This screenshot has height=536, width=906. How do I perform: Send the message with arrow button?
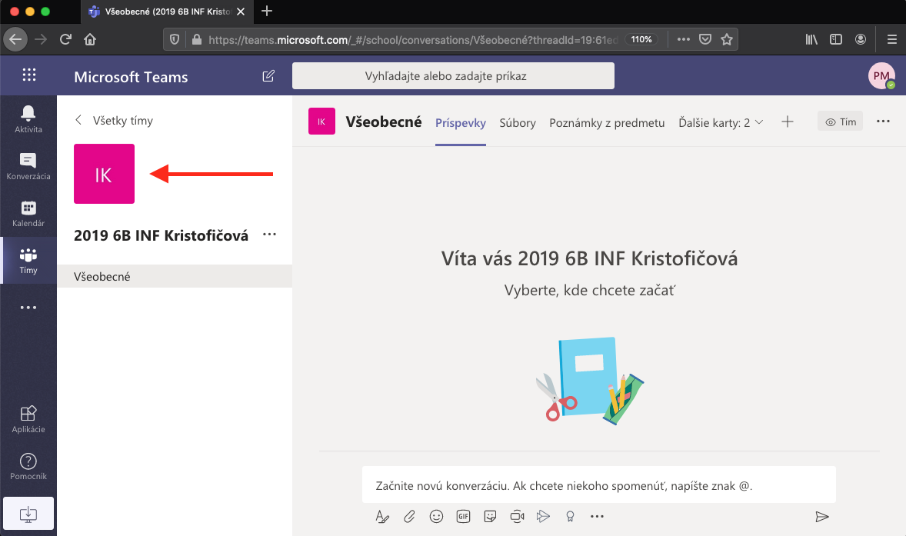point(822,516)
